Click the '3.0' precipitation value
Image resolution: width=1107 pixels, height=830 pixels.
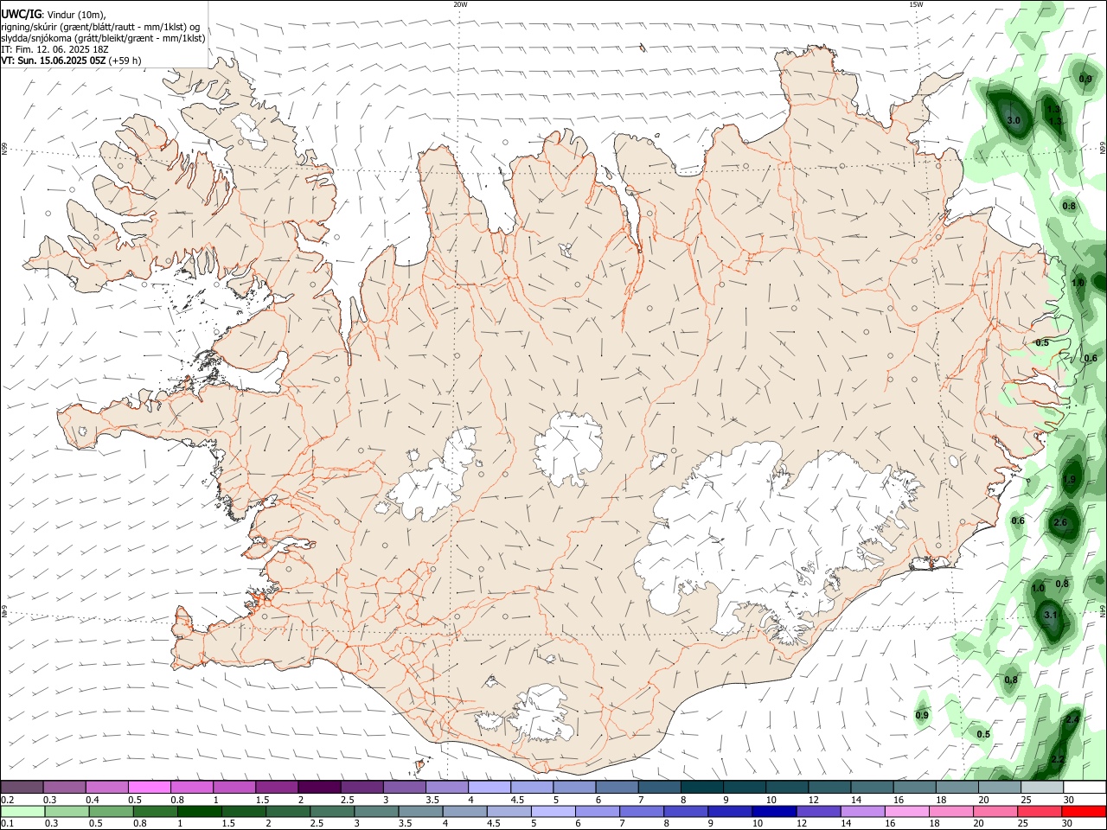tap(1014, 120)
